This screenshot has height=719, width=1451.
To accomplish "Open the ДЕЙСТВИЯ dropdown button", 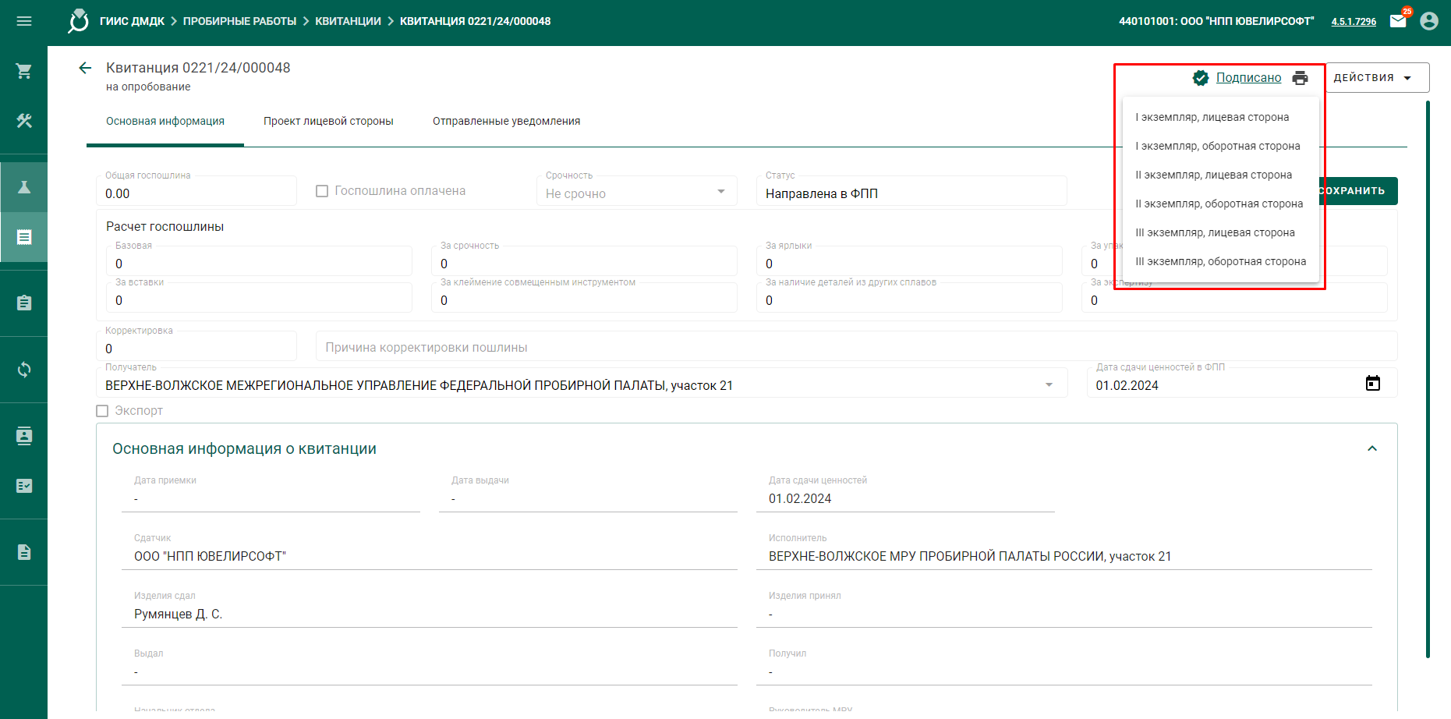I will pos(1376,77).
